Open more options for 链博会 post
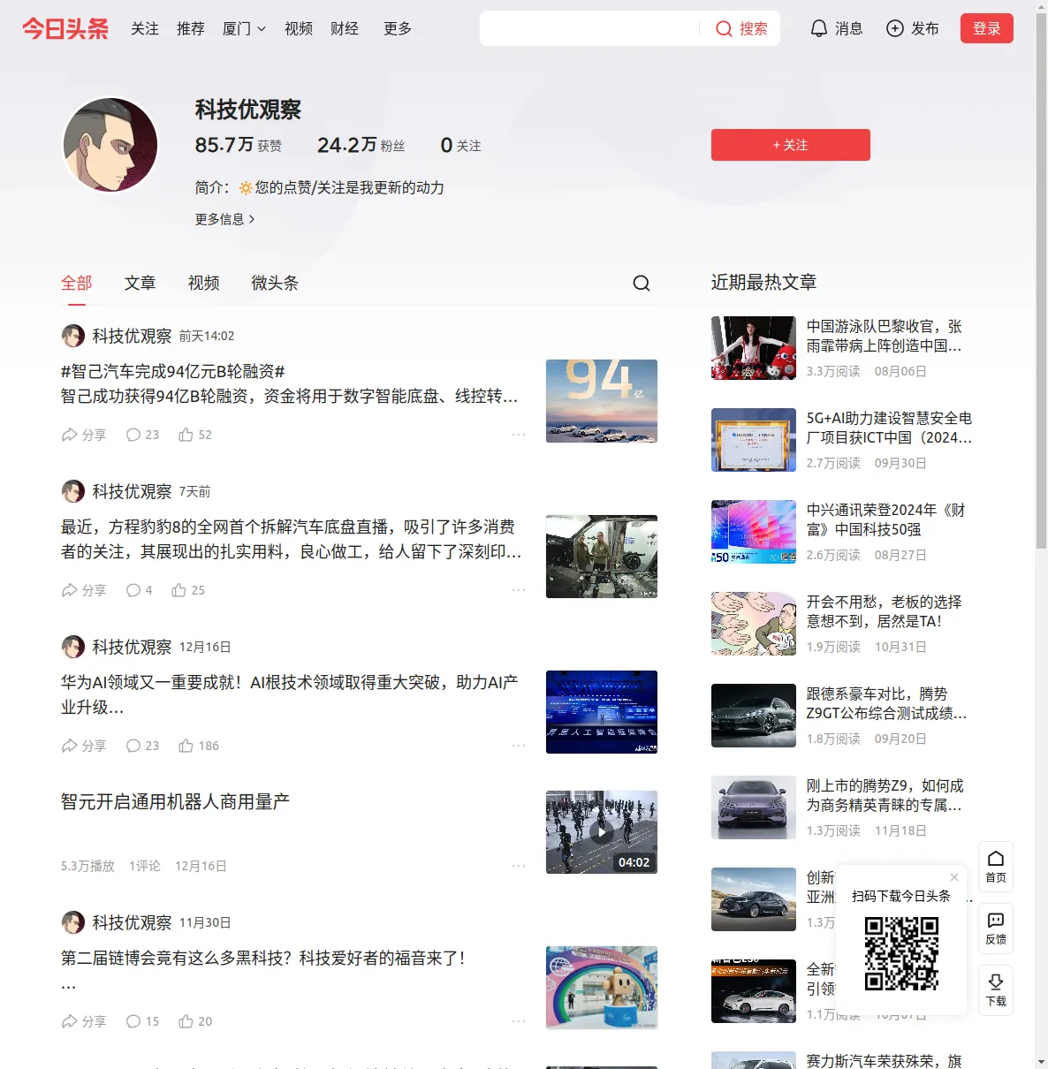Viewport: 1048px width, 1069px height. [519, 1021]
